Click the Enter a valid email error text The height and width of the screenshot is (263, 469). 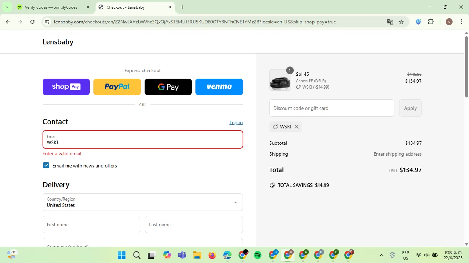click(x=62, y=154)
